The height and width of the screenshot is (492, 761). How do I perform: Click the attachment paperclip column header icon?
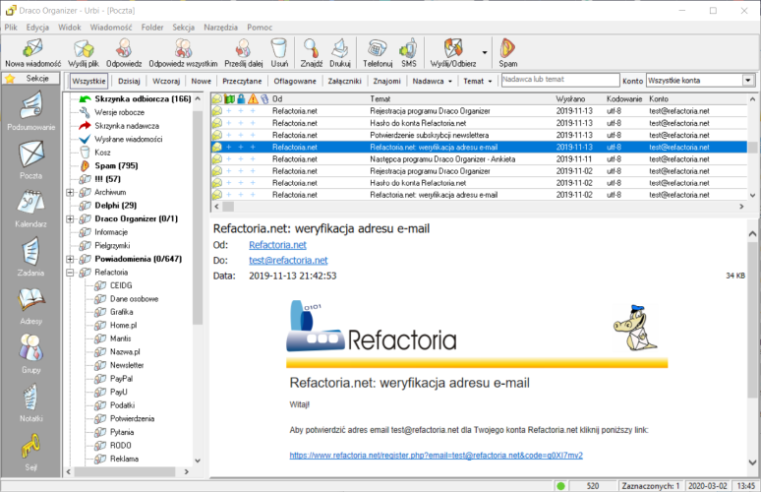(x=264, y=99)
